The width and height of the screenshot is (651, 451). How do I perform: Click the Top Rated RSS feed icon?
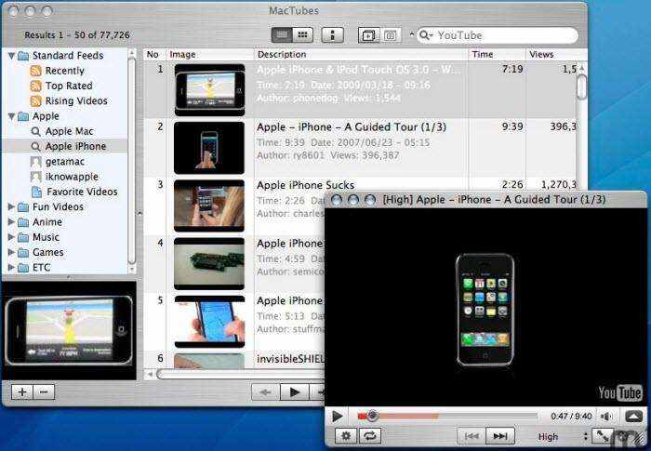tap(35, 86)
